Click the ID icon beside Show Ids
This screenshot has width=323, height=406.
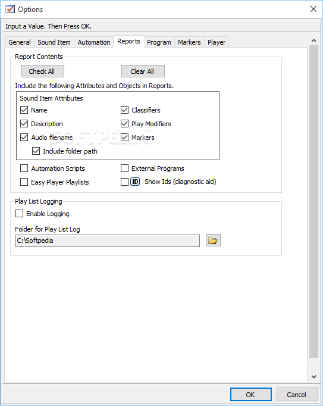(x=135, y=182)
